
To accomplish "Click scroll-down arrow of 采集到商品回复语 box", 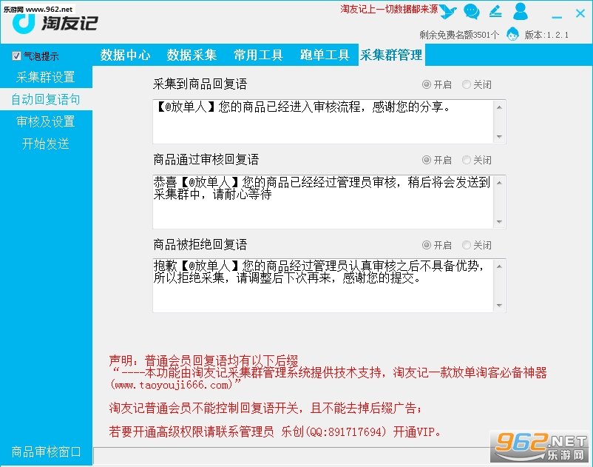I will [x=499, y=136].
